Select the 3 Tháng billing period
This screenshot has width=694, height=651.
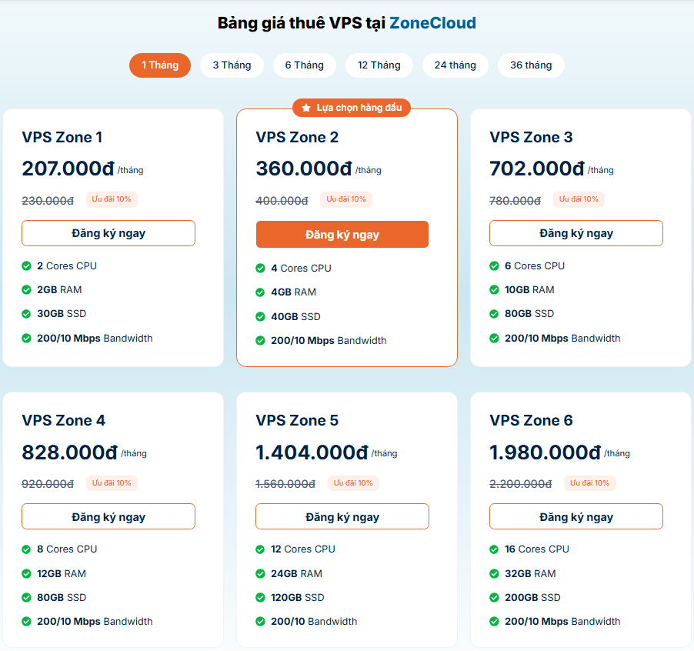232,65
